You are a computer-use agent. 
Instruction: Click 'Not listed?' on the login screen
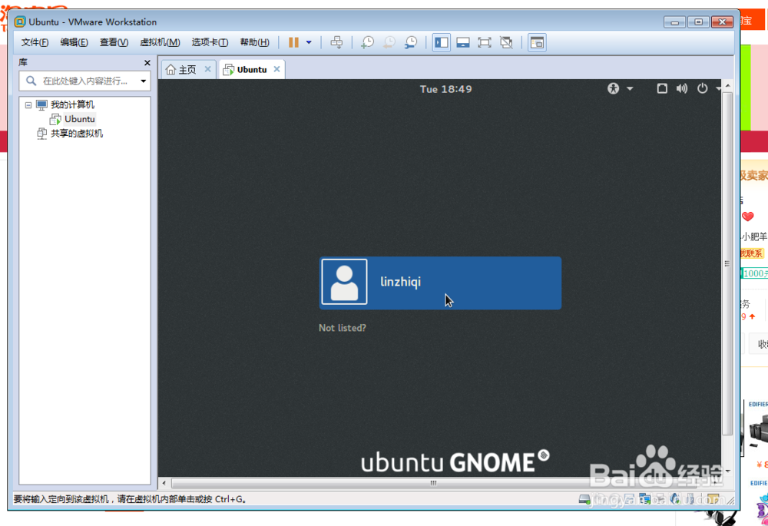341,328
